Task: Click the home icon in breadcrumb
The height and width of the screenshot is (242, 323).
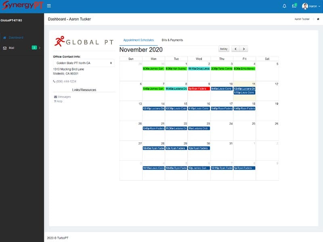Action: pyautogui.click(x=318, y=19)
